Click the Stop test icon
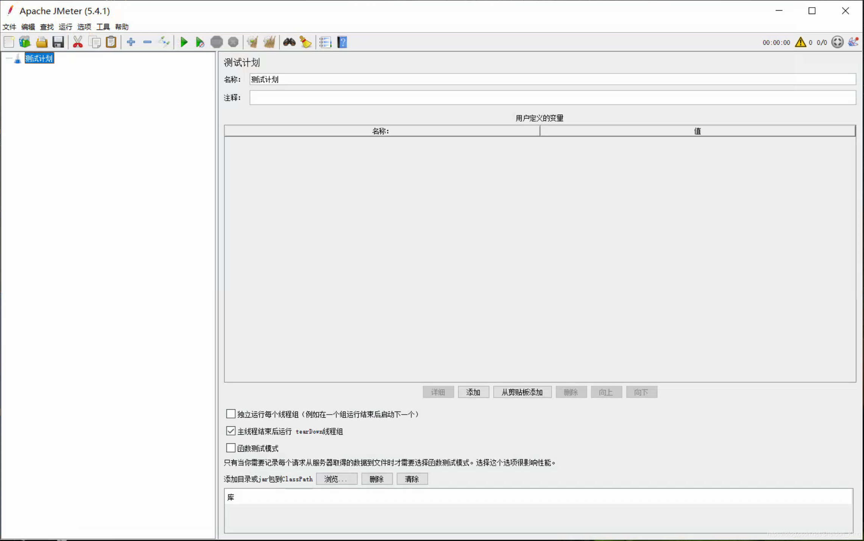864x541 pixels. [x=217, y=42]
